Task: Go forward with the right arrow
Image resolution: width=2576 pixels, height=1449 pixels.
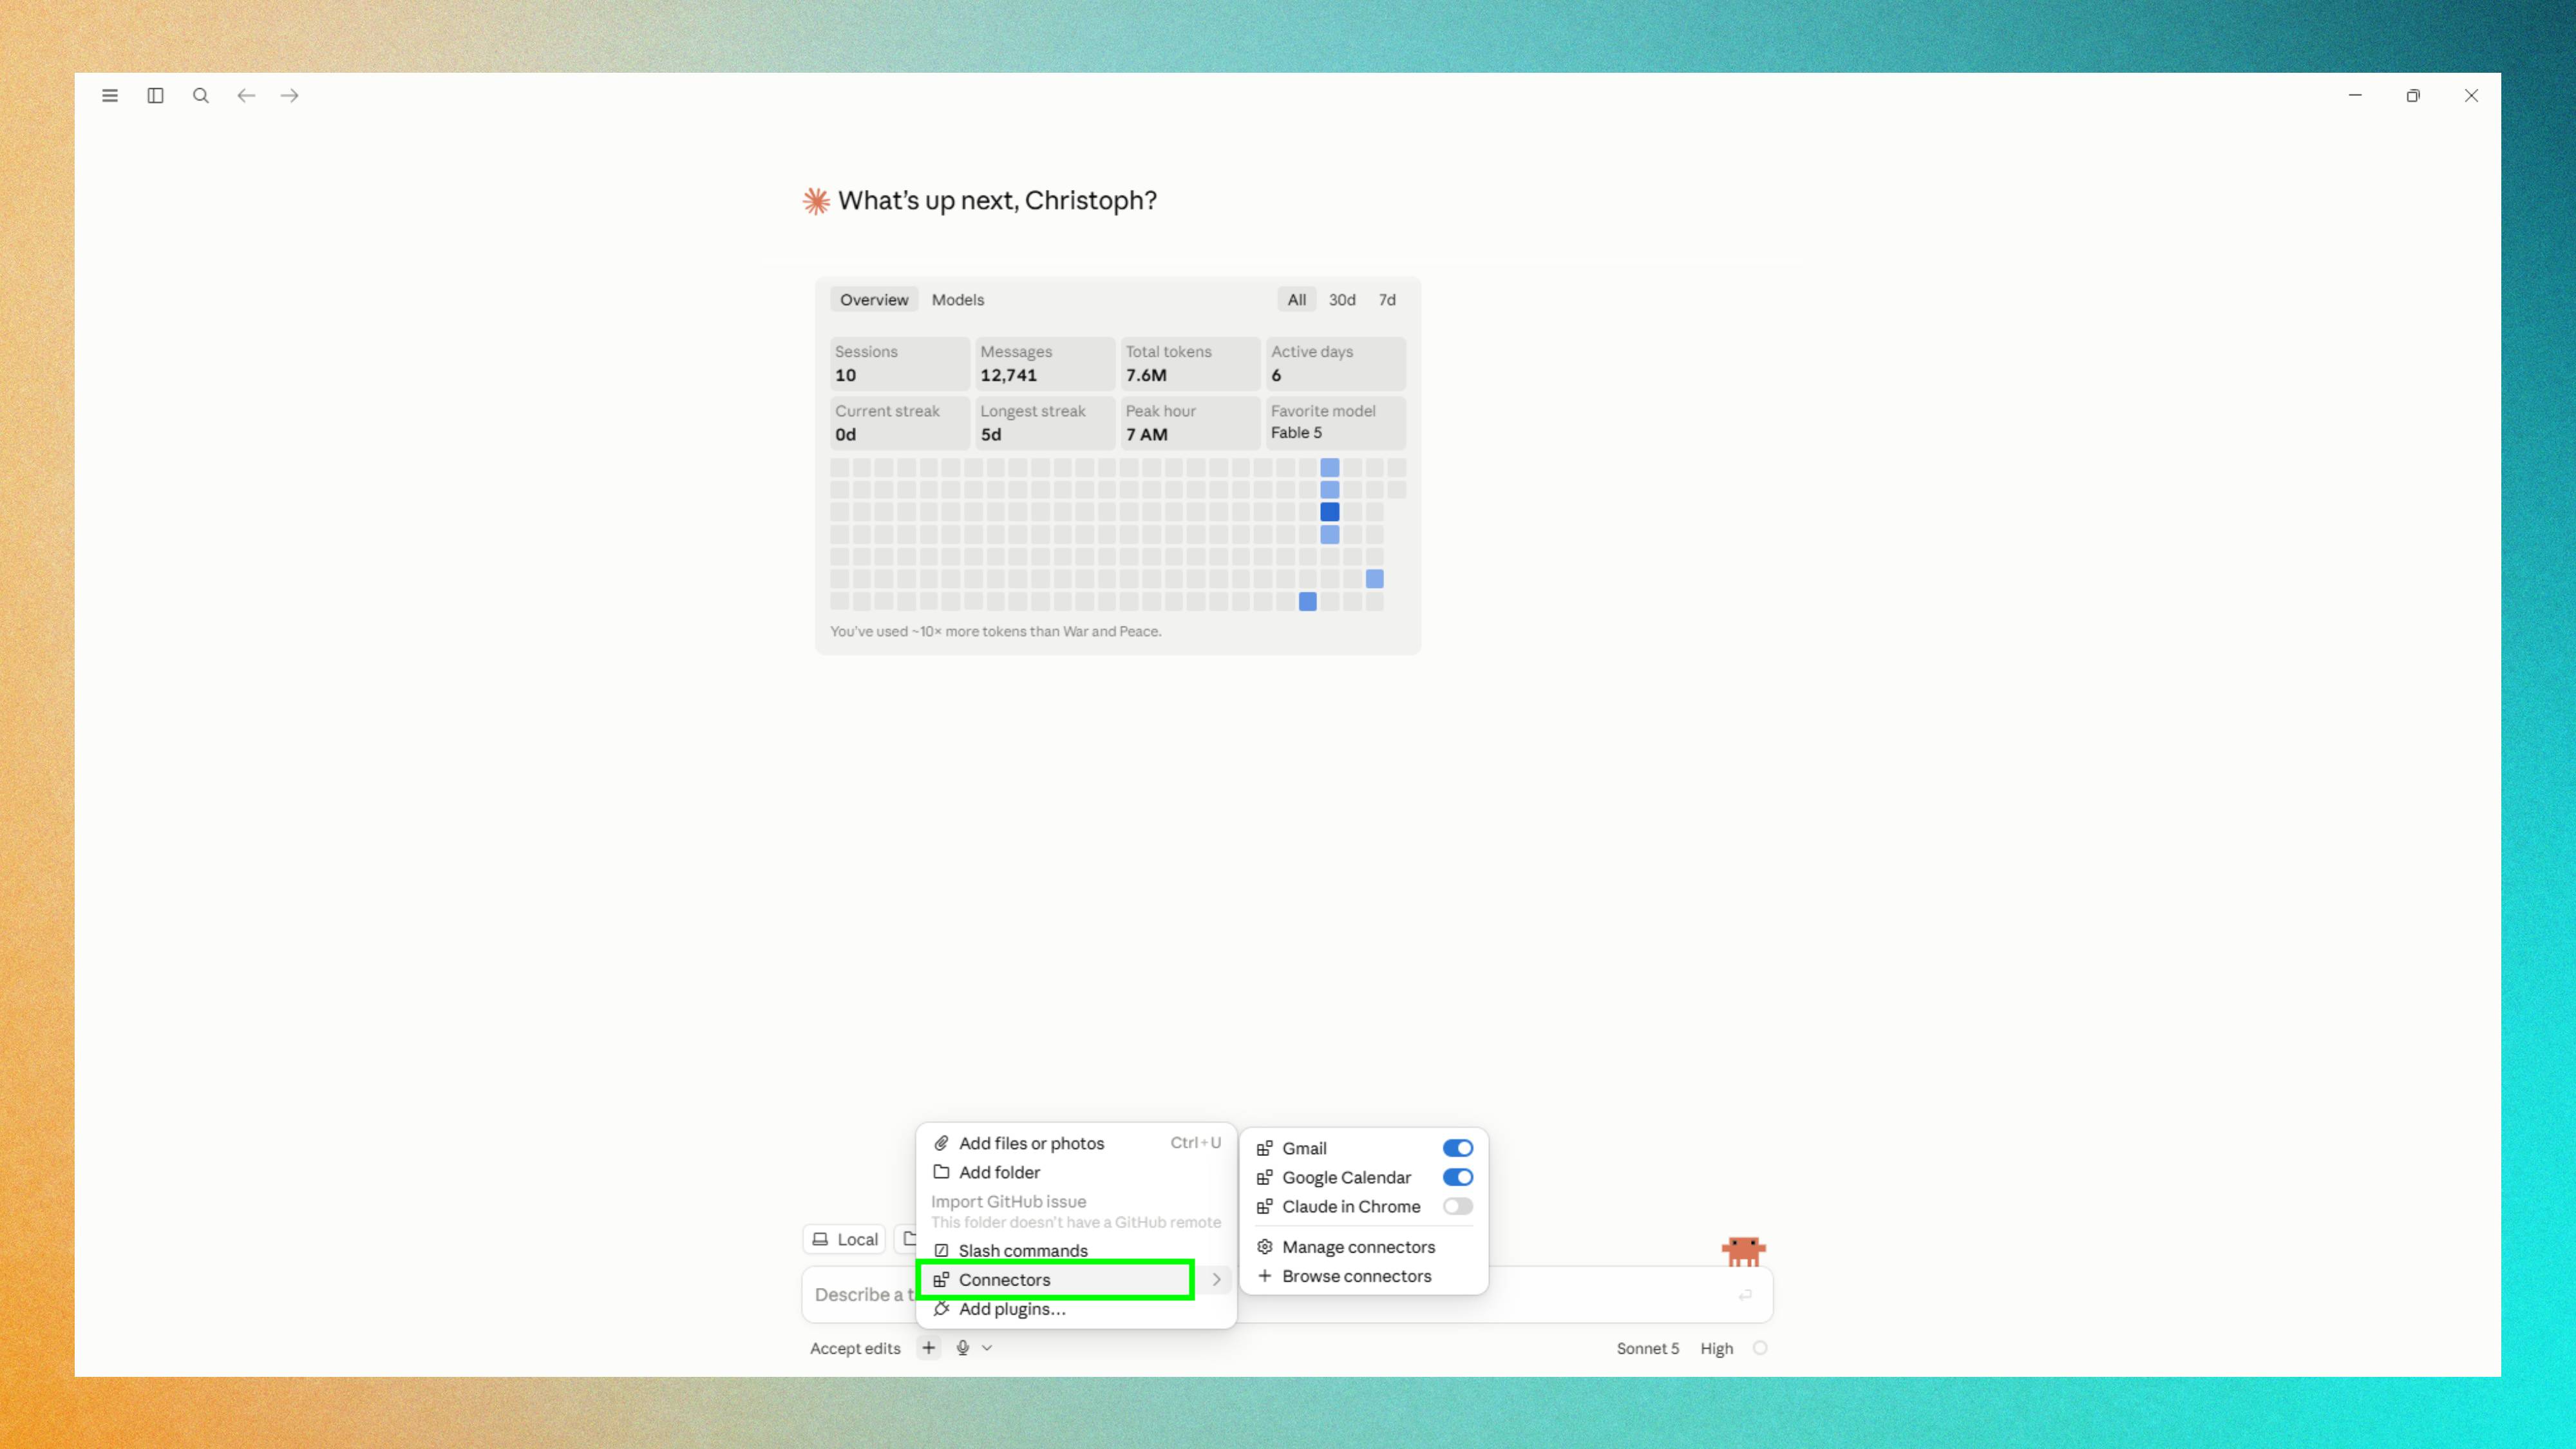Action: 290,96
